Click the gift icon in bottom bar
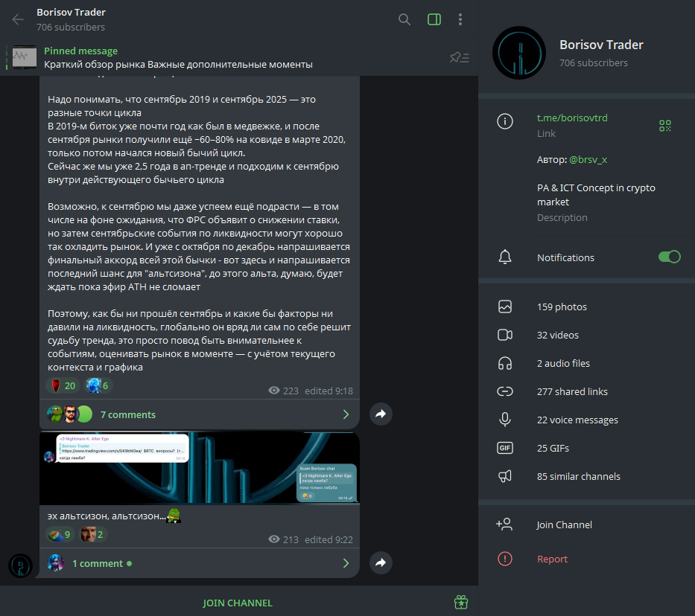This screenshot has height=616, width=695. coord(461,602)
